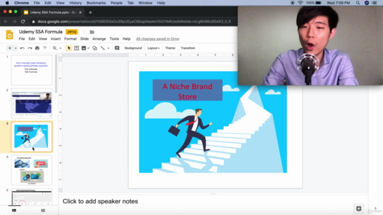383x215 pixels.
Task: Click the Redo arrow
Action: coord(30,48)
